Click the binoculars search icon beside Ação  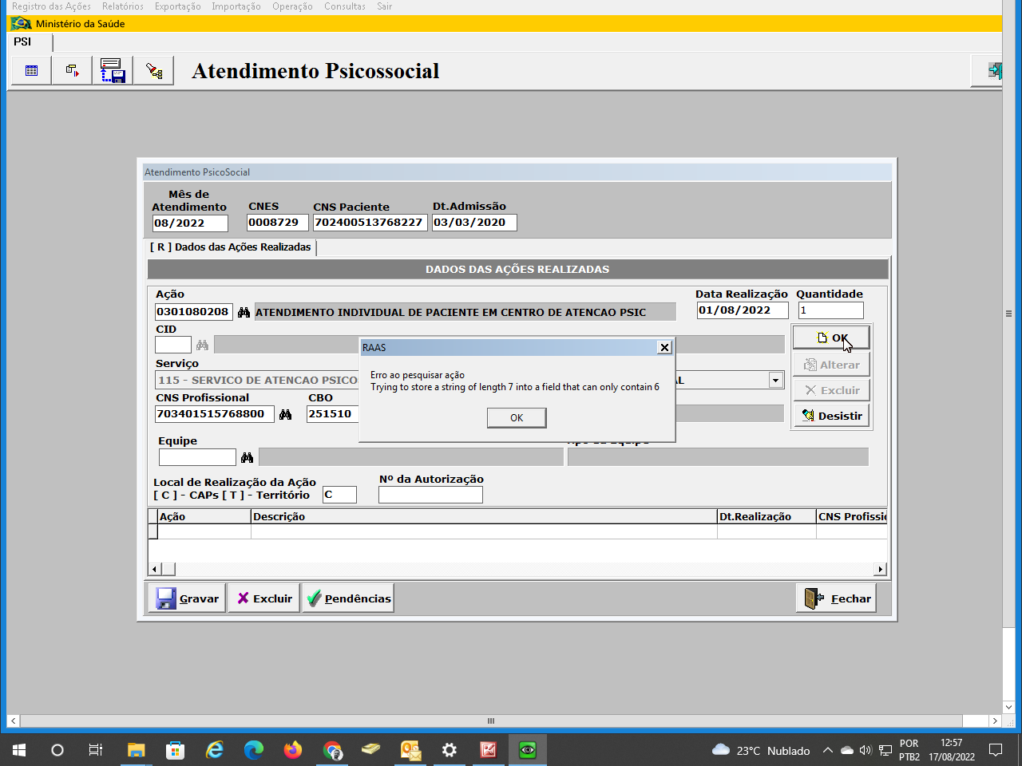pos(244,312)
